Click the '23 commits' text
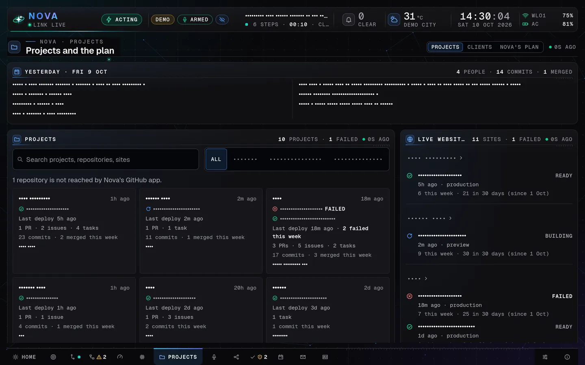This screenshot has width=585, height=365. pyautogui.click(x=35, y=237)
